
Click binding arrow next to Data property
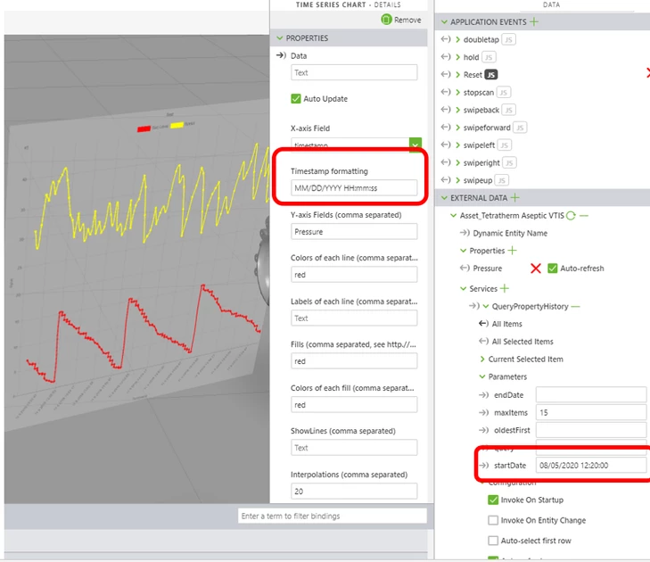(x=281, y=55)
